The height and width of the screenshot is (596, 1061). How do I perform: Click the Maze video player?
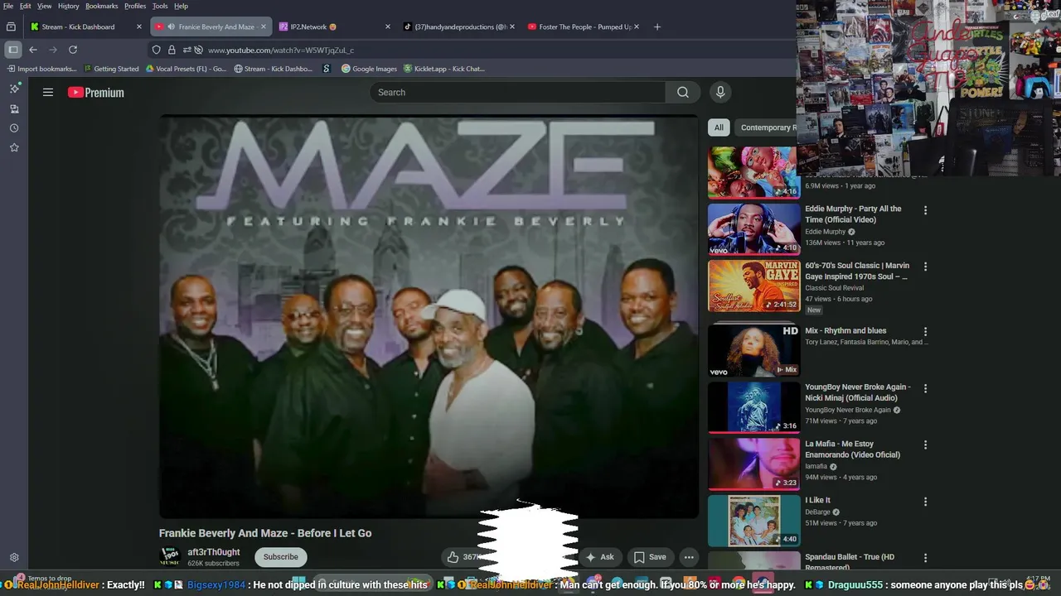pyautogui.click(x=429, y=316)
